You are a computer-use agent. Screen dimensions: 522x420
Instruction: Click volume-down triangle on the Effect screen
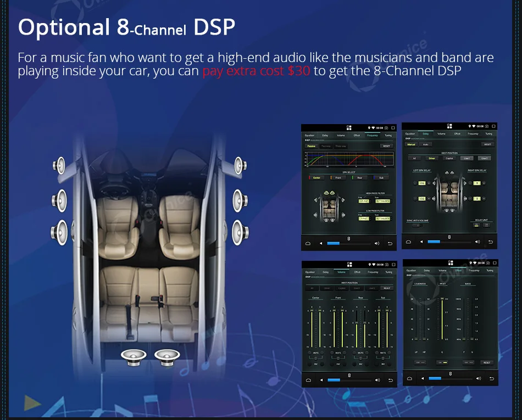point(423,378)
